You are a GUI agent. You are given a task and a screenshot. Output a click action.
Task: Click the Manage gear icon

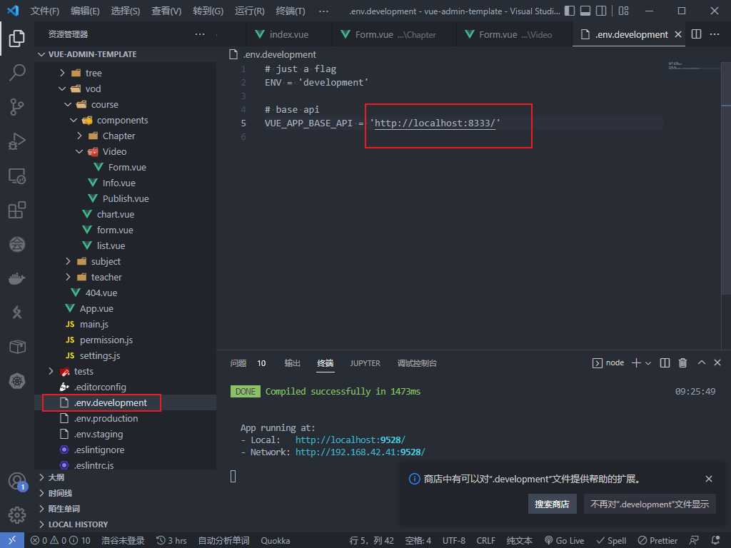(17, 514)
